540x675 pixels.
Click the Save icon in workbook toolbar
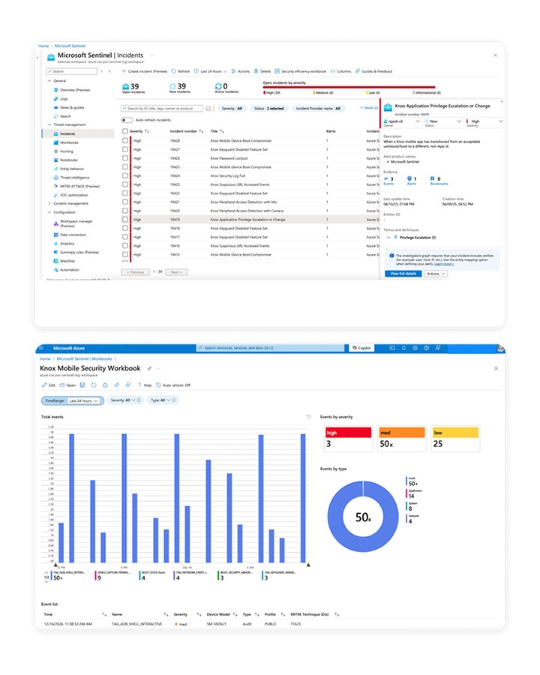(x=82, y=385)
